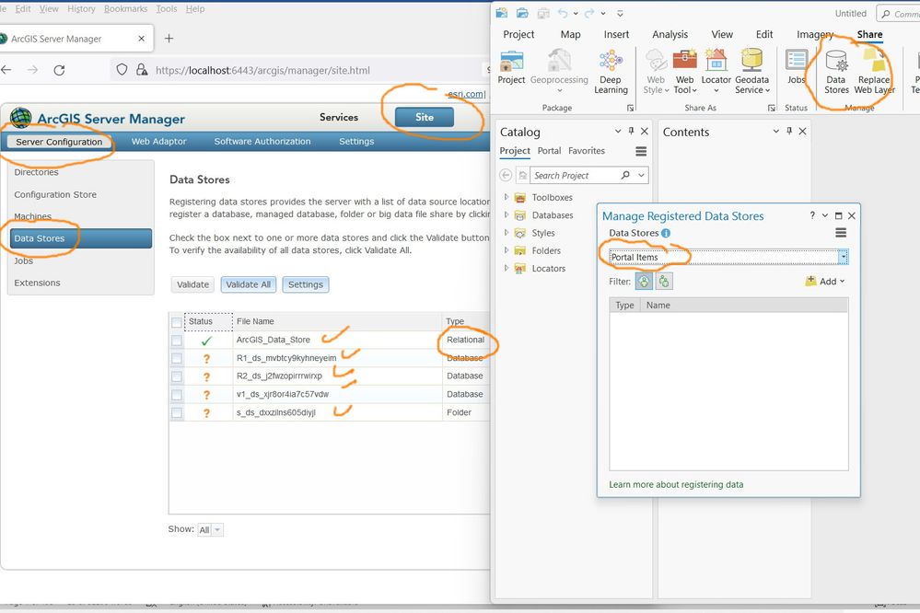Image resolution: width=920 pixels, height=613 pixels.
Task: Open the Add dropdown in Data Stores
Action: (x=825, y=282)
